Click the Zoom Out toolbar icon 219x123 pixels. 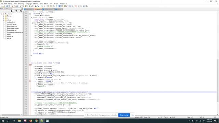[44, 6]
